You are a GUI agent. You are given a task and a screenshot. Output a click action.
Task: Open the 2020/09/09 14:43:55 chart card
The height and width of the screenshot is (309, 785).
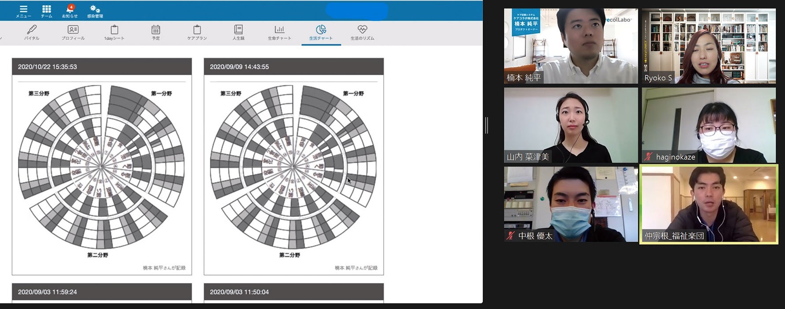293,167
